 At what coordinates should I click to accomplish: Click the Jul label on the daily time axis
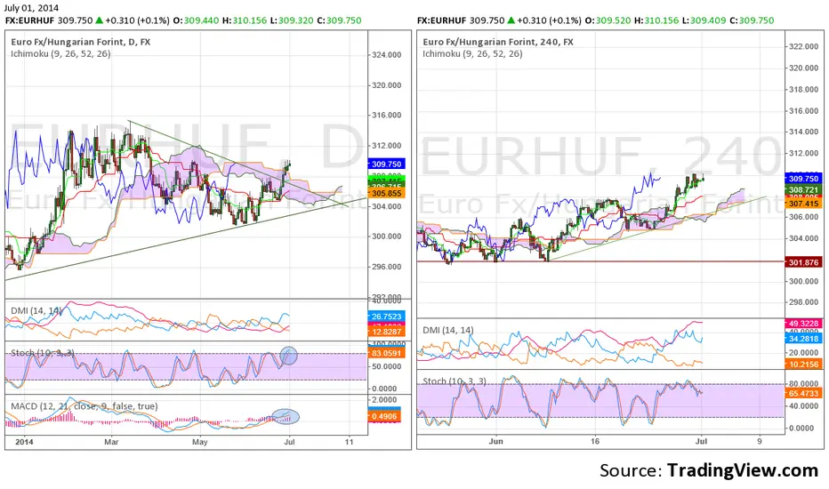pyautogui.click(x=289, y=442)
